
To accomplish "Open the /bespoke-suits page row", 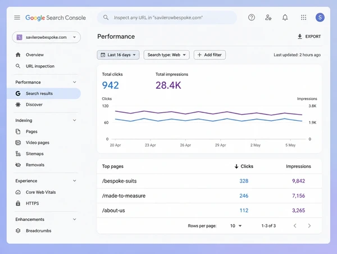I will point(209,181).
